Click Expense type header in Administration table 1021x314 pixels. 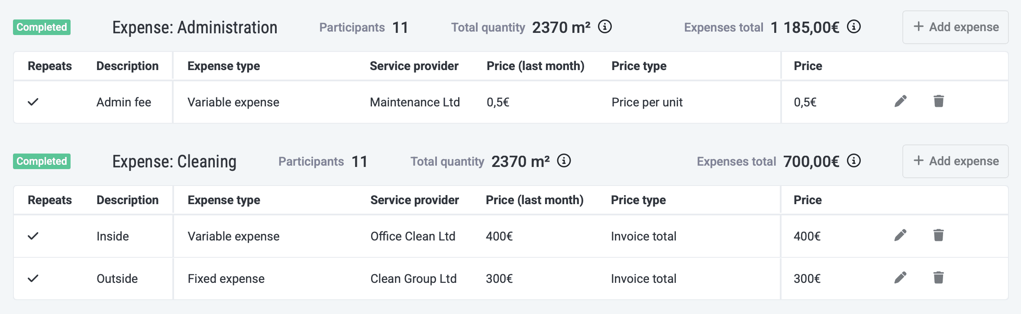click(223, 66)
